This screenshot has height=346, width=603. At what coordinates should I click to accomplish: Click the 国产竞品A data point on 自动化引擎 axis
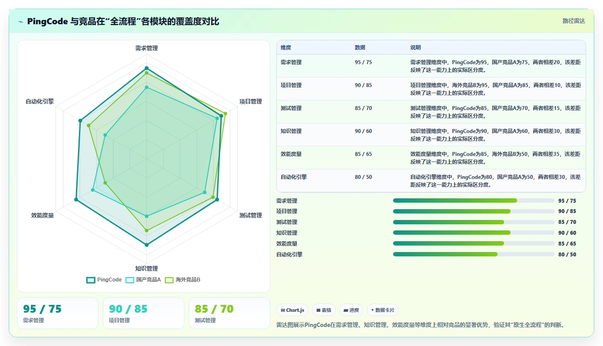pos(105,135)
